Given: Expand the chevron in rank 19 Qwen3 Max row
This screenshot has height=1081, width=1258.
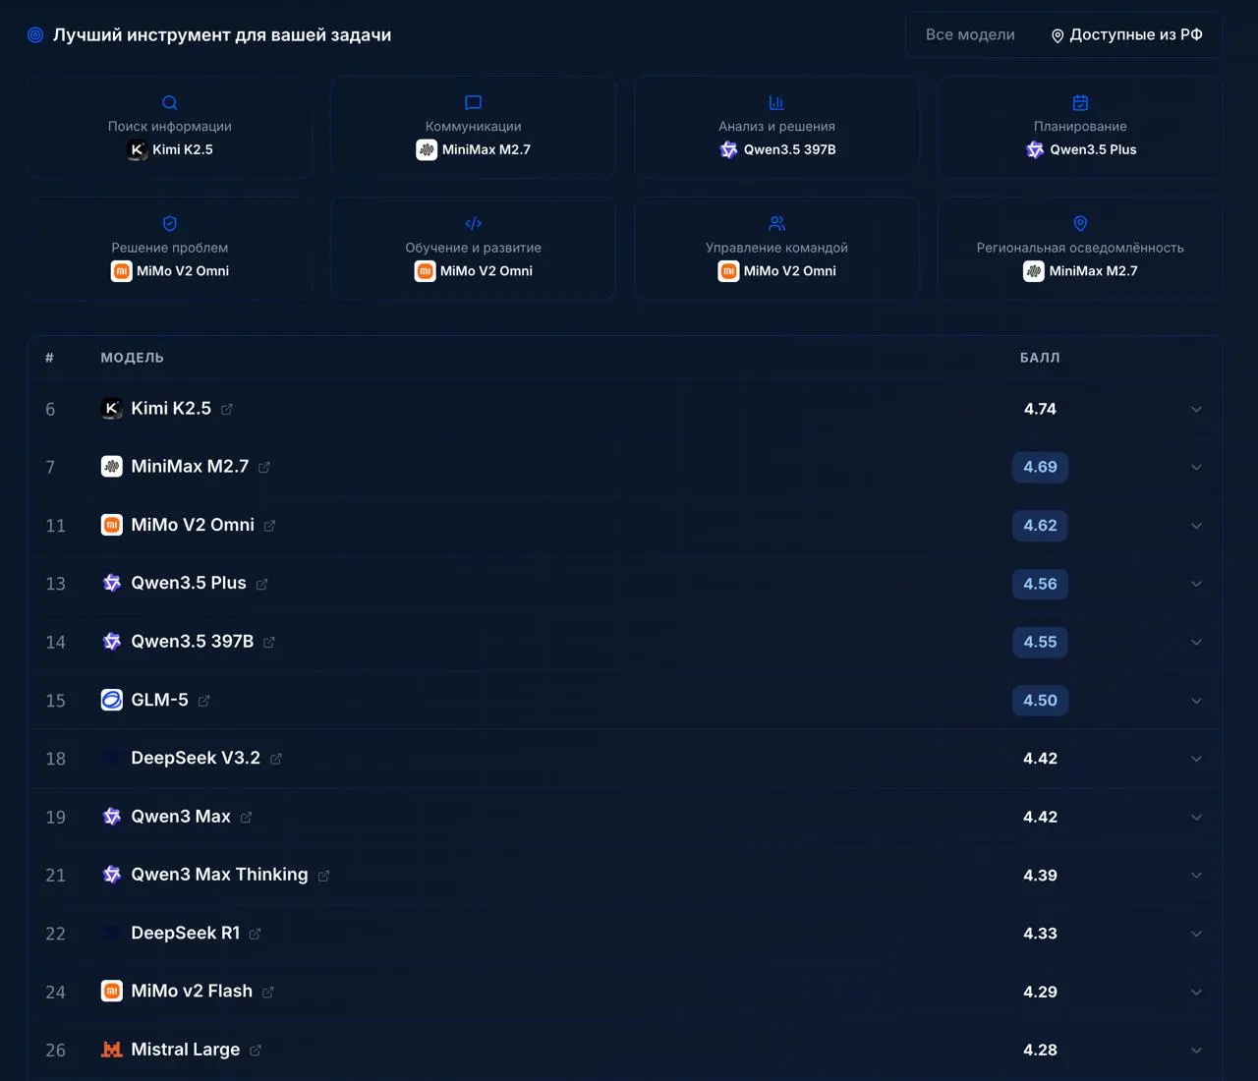Looking at the screenshot, I should tap(1196, 817).
